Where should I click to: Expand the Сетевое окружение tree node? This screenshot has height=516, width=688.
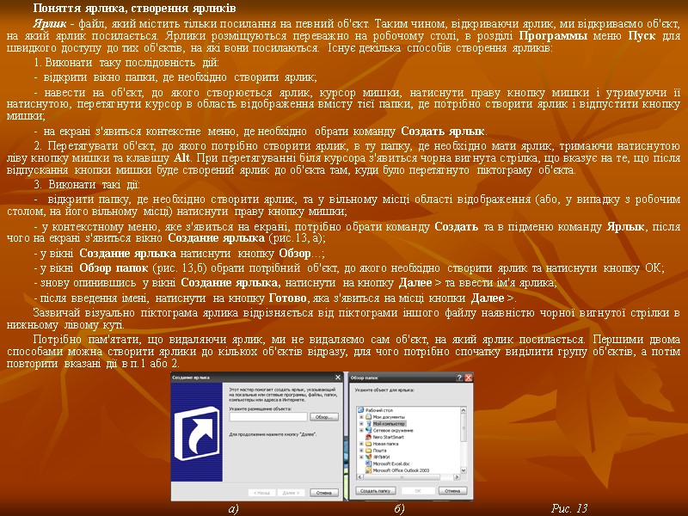tap(361, 431)
